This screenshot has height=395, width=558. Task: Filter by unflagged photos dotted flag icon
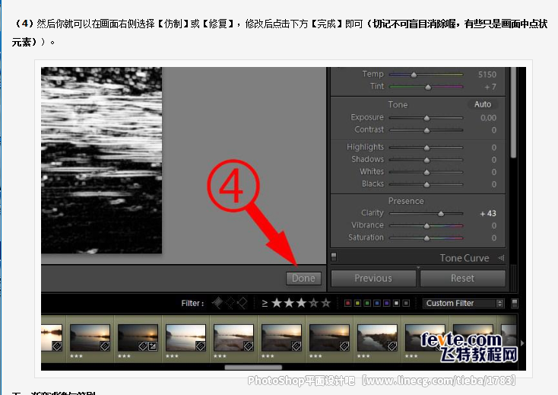pyautogui.click(x=230, y=303)
